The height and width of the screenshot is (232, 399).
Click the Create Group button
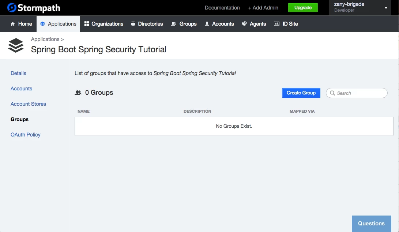tap(301, 93)
